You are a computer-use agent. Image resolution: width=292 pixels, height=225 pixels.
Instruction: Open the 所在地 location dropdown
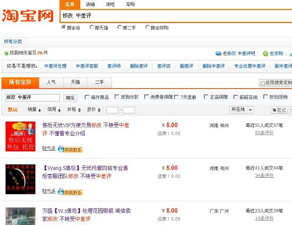point(242,110)
